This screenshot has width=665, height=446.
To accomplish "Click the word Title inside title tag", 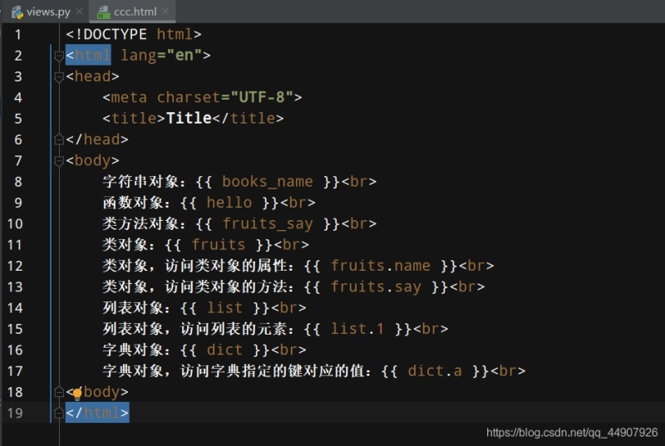I will coord(189,118).
